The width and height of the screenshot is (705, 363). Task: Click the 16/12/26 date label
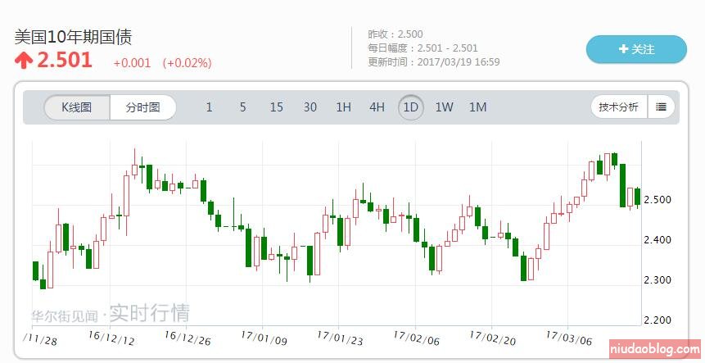tap(188, 338)
